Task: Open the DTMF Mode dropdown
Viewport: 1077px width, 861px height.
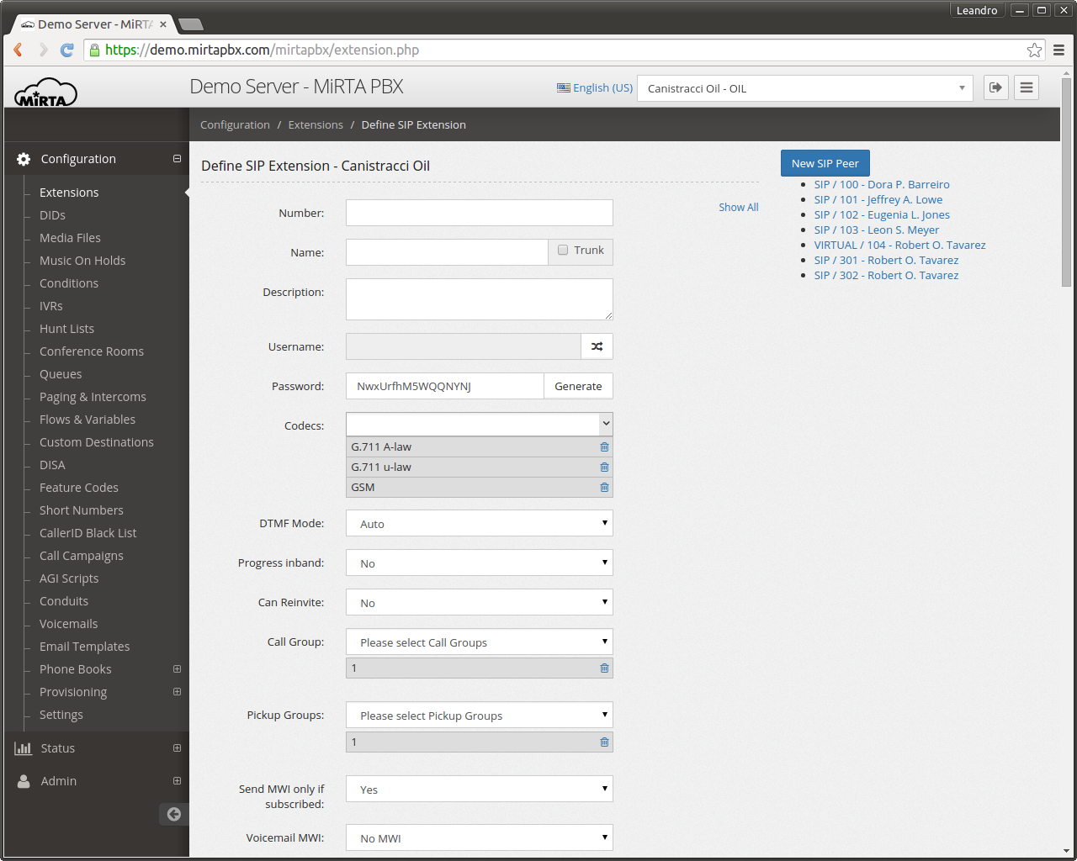Action: [479, 524]
